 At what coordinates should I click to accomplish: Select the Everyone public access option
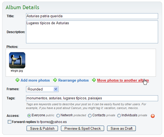pos(29,115)
